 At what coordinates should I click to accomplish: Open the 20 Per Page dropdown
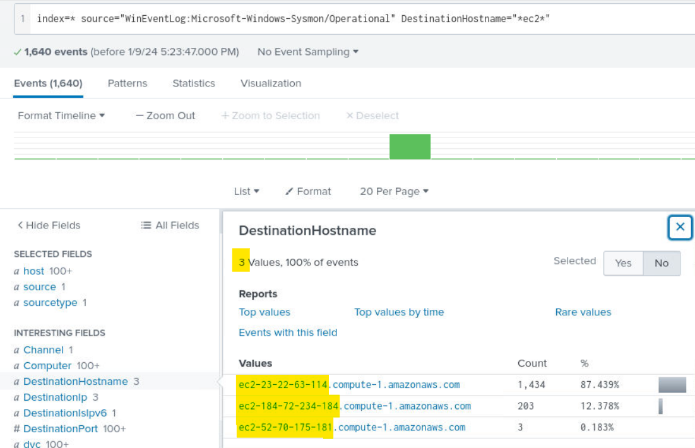(394, 191)
